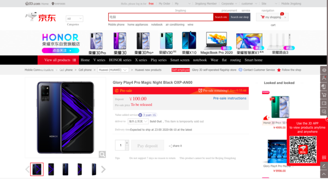Open the shopping cart icon
Screen dimensions: 328x179
click(x=262, y=17)
